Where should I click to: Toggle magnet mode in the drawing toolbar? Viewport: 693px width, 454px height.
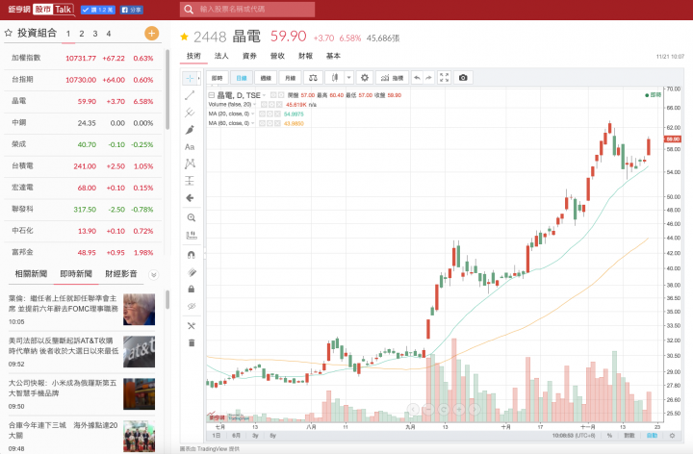click(192, 255)
